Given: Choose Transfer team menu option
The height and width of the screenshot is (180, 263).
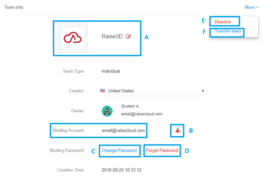Looking at the screenshot, I should click(x=228, y=31).
